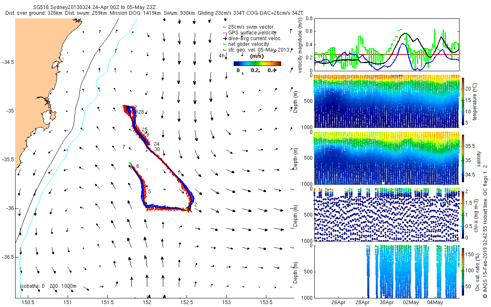
Task: Click the '150.5' longitude tick label
Action: click(x=28, y=303)
